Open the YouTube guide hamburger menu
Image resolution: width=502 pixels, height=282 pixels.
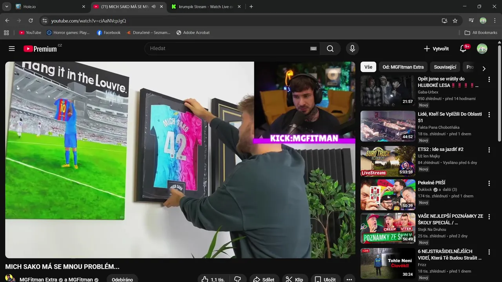point(12,49)
